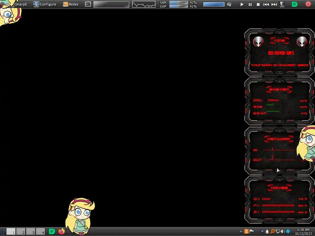The width and height of the screenshot is (315, 236).
Task: Skip to the next track
Action: (274, 4)
